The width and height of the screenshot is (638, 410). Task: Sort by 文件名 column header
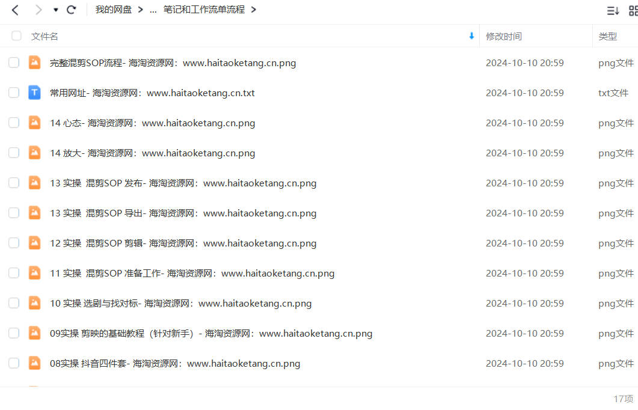coord(44,36)
